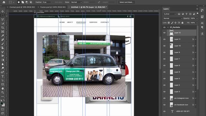Viewport: 206px width, 116px height.
Task: Open the Fill slider dropdown arrow
Action: [x=197, y=23]
